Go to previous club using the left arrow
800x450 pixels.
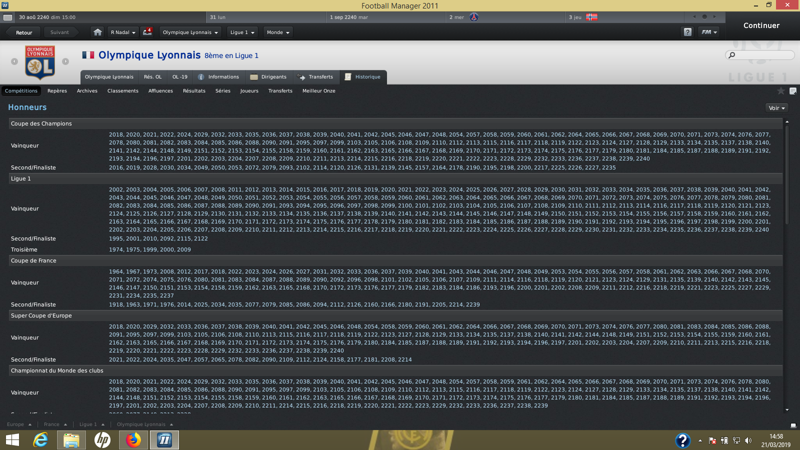point(14,61)
